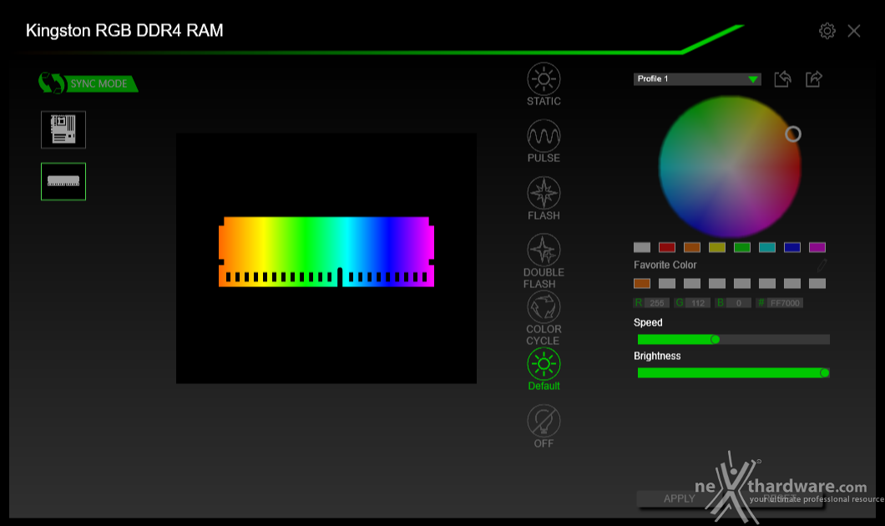Select the STATIC lighting effect
The width and height of the screenshot is (885, 526).
tap(544, 84)
